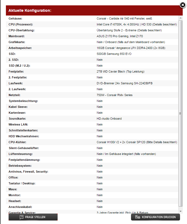Select '750W - Corsair RMx Series' value
This screenshot has width=187, height=224.
point(114,95)
